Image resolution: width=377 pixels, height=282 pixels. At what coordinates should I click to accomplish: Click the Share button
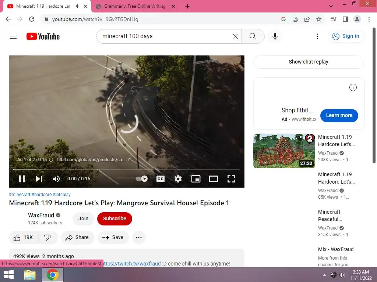pyautogui.click(x=77, y=238)
